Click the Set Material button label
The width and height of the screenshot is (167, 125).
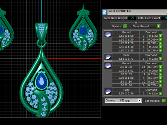[152, 101]
